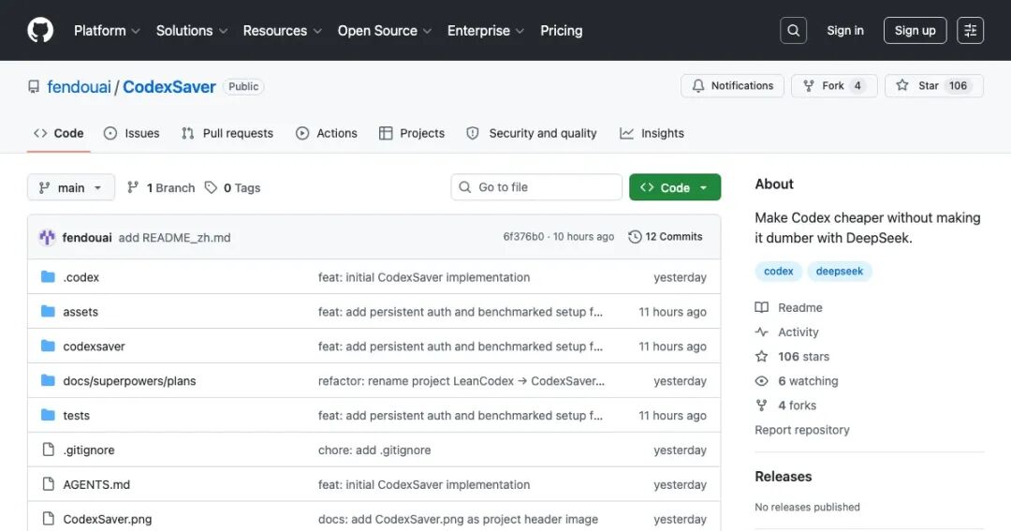Click the fork icon beside 4 forks

click(x=761, y=406)
